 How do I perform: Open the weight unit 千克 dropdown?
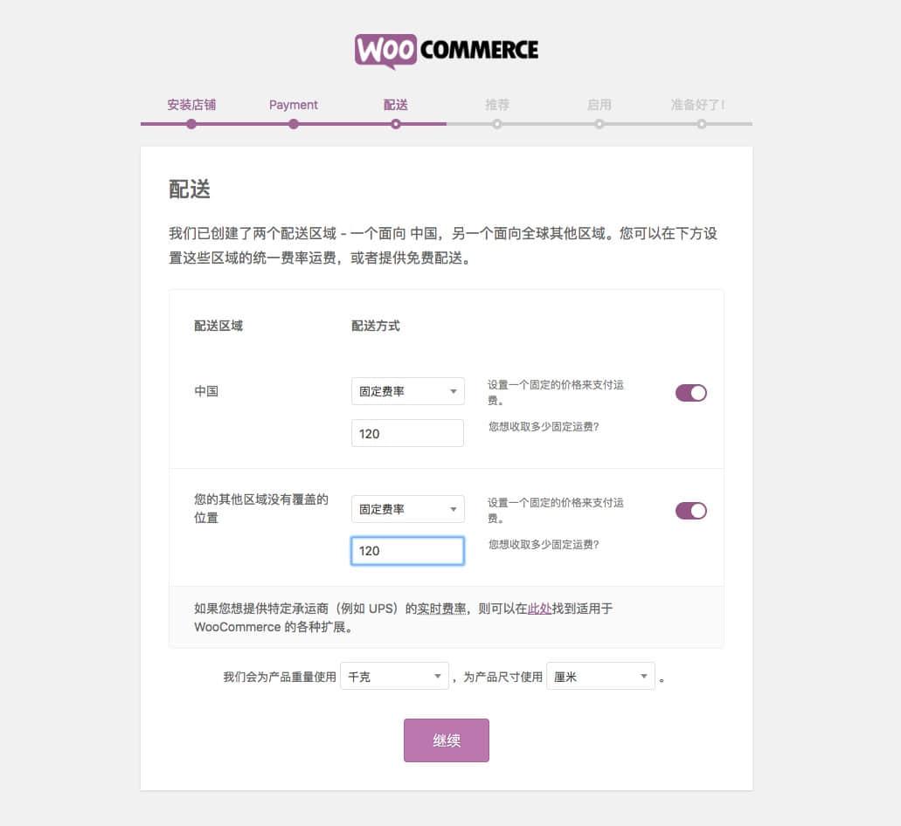pos(394,676)
